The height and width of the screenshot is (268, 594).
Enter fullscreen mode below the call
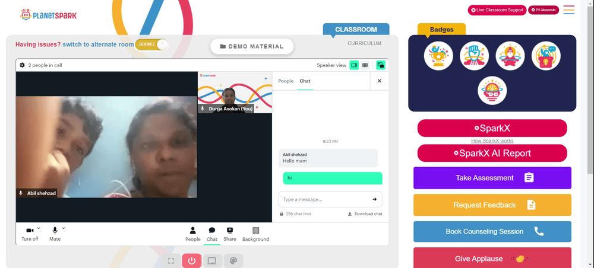(171, 261)
